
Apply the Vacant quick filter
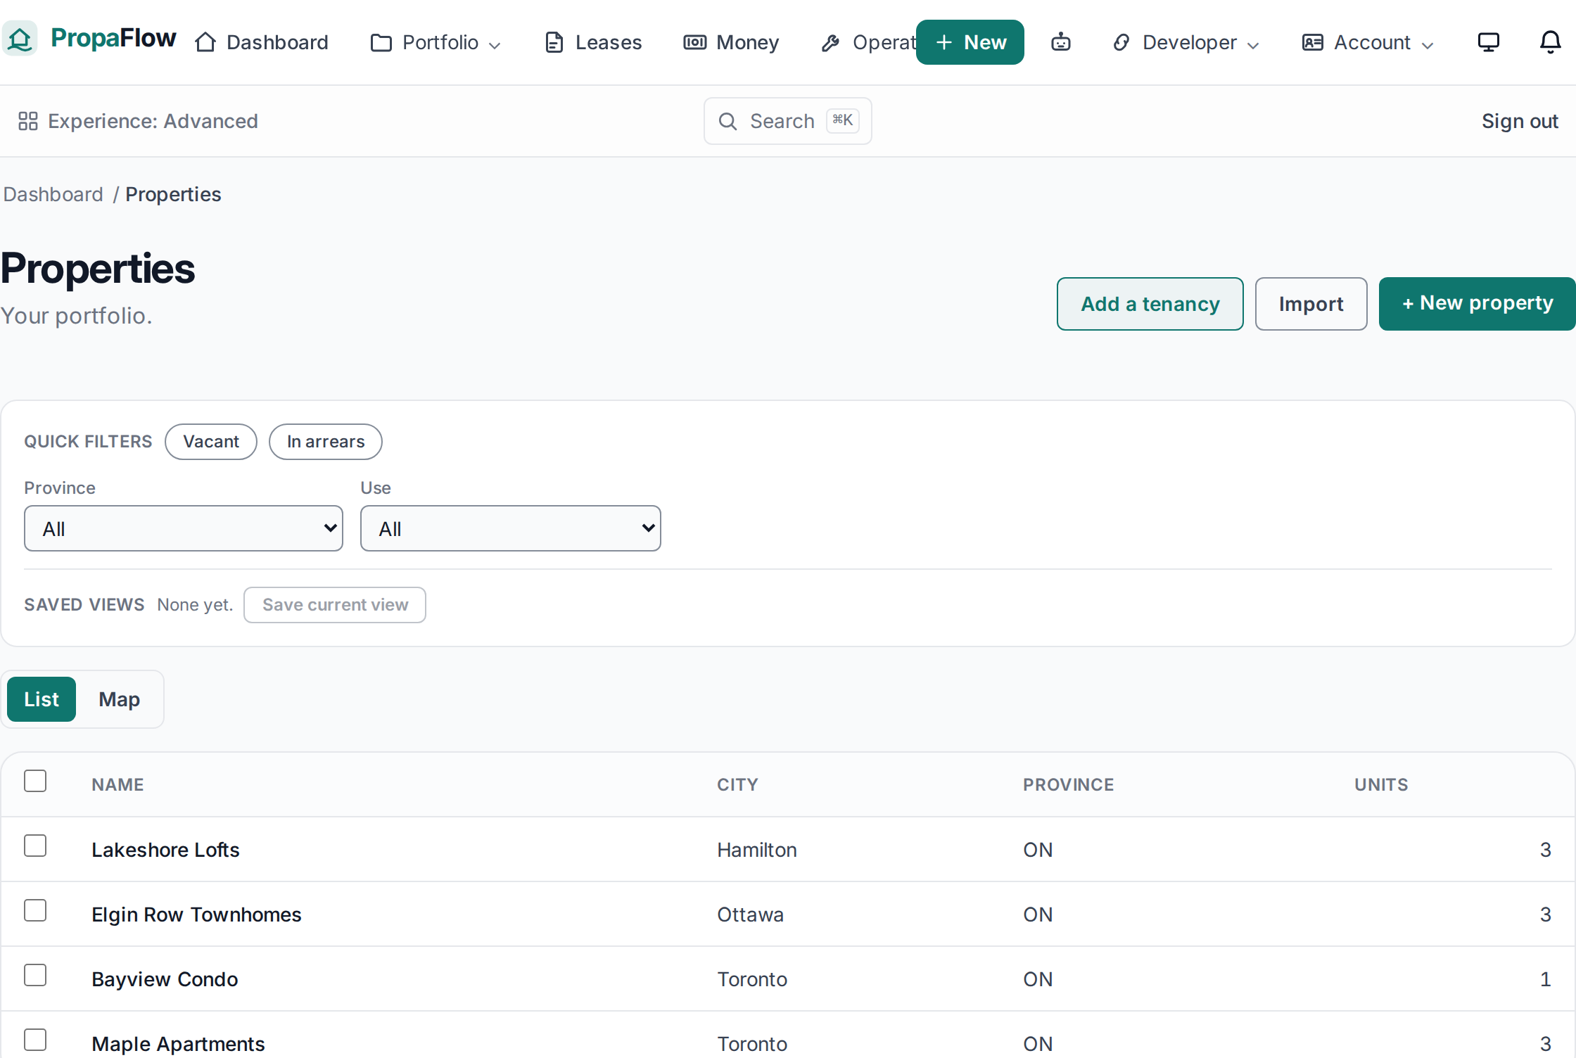[211, 442]
